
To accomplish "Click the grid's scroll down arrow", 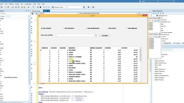I will click(140, 82).
